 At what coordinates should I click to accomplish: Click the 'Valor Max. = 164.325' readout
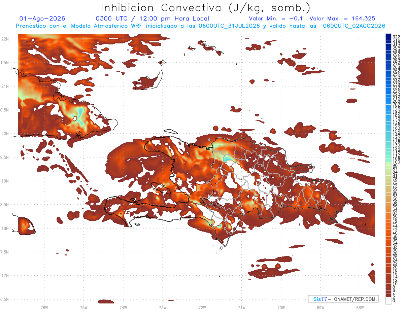(342, 19)
